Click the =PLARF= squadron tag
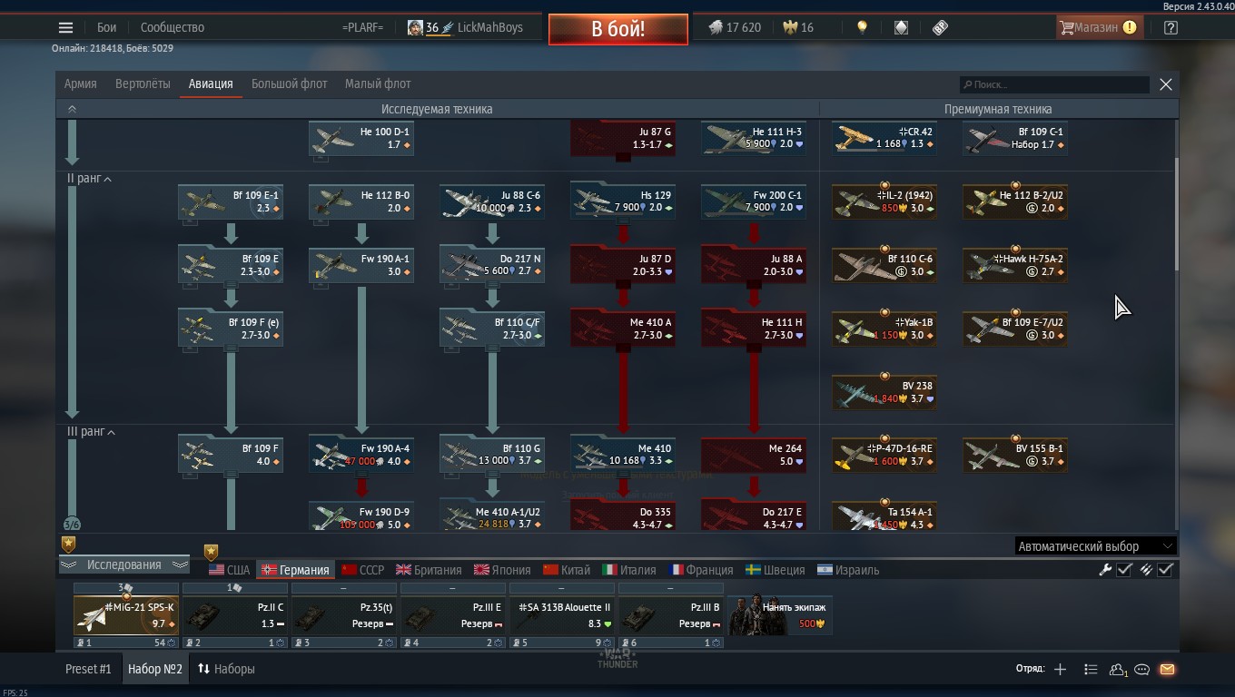 pos(362,27)
